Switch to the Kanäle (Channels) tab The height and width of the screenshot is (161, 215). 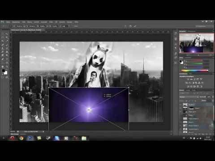point(188,90)
